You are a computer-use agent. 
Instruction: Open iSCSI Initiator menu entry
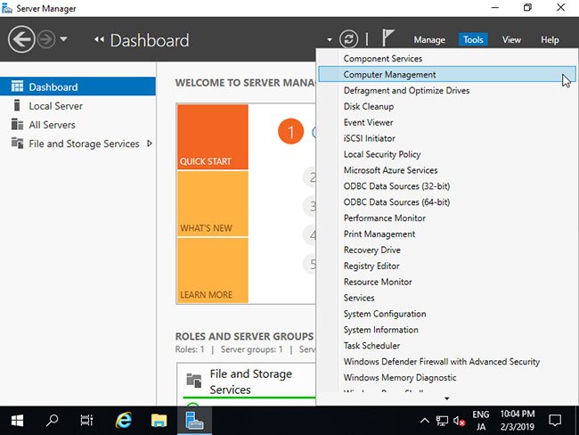click(447, 138)
